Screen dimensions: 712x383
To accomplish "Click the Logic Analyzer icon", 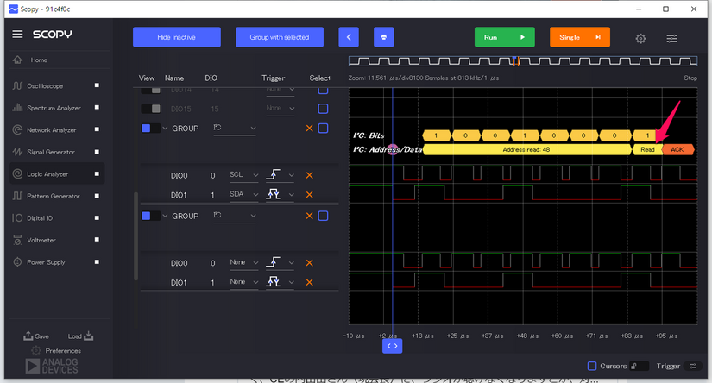I will click(x=17, y=173).
